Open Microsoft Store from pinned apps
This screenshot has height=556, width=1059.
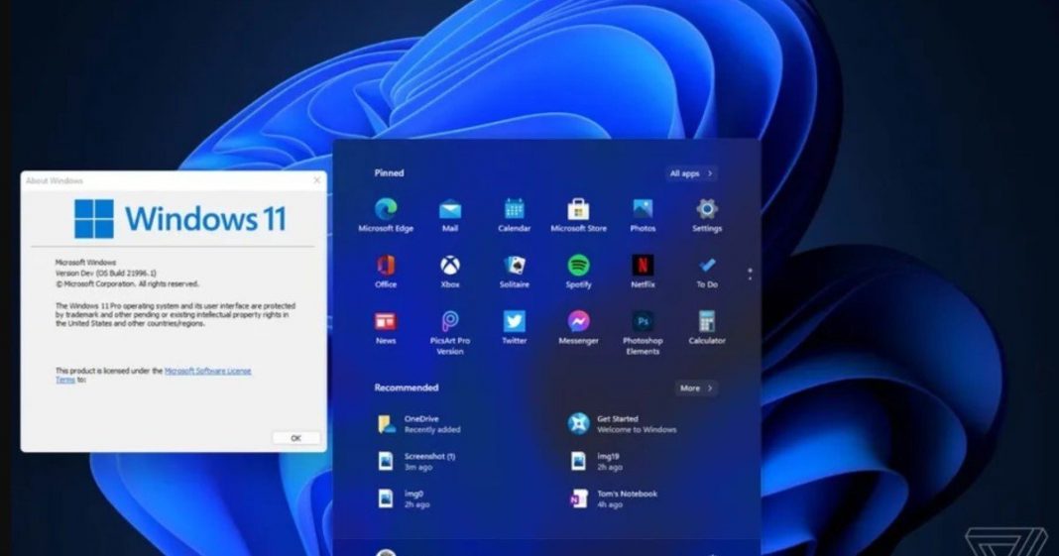click(x=578, y=210)
